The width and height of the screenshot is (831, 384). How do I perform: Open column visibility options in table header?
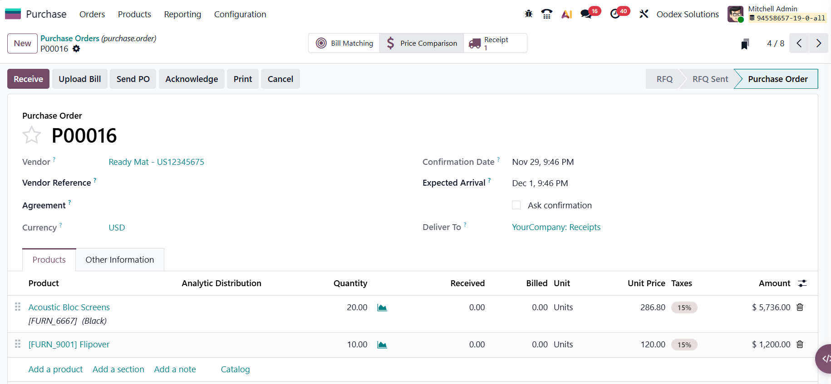point(802,283)
